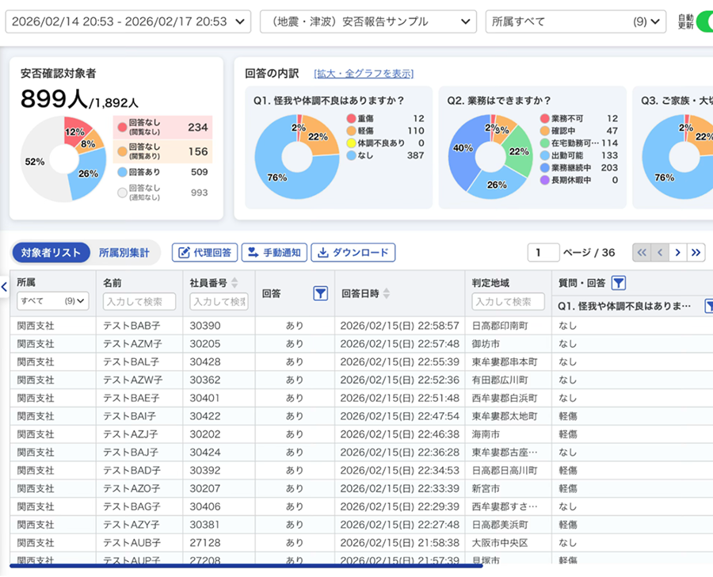This screenshot has width=713, height=577.
Task: Toggle the 自動更新 auto-refresh switch
Action: [x=705, y=21]
